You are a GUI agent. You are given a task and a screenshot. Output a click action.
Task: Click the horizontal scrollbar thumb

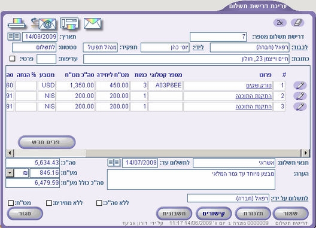pos(193,153)
